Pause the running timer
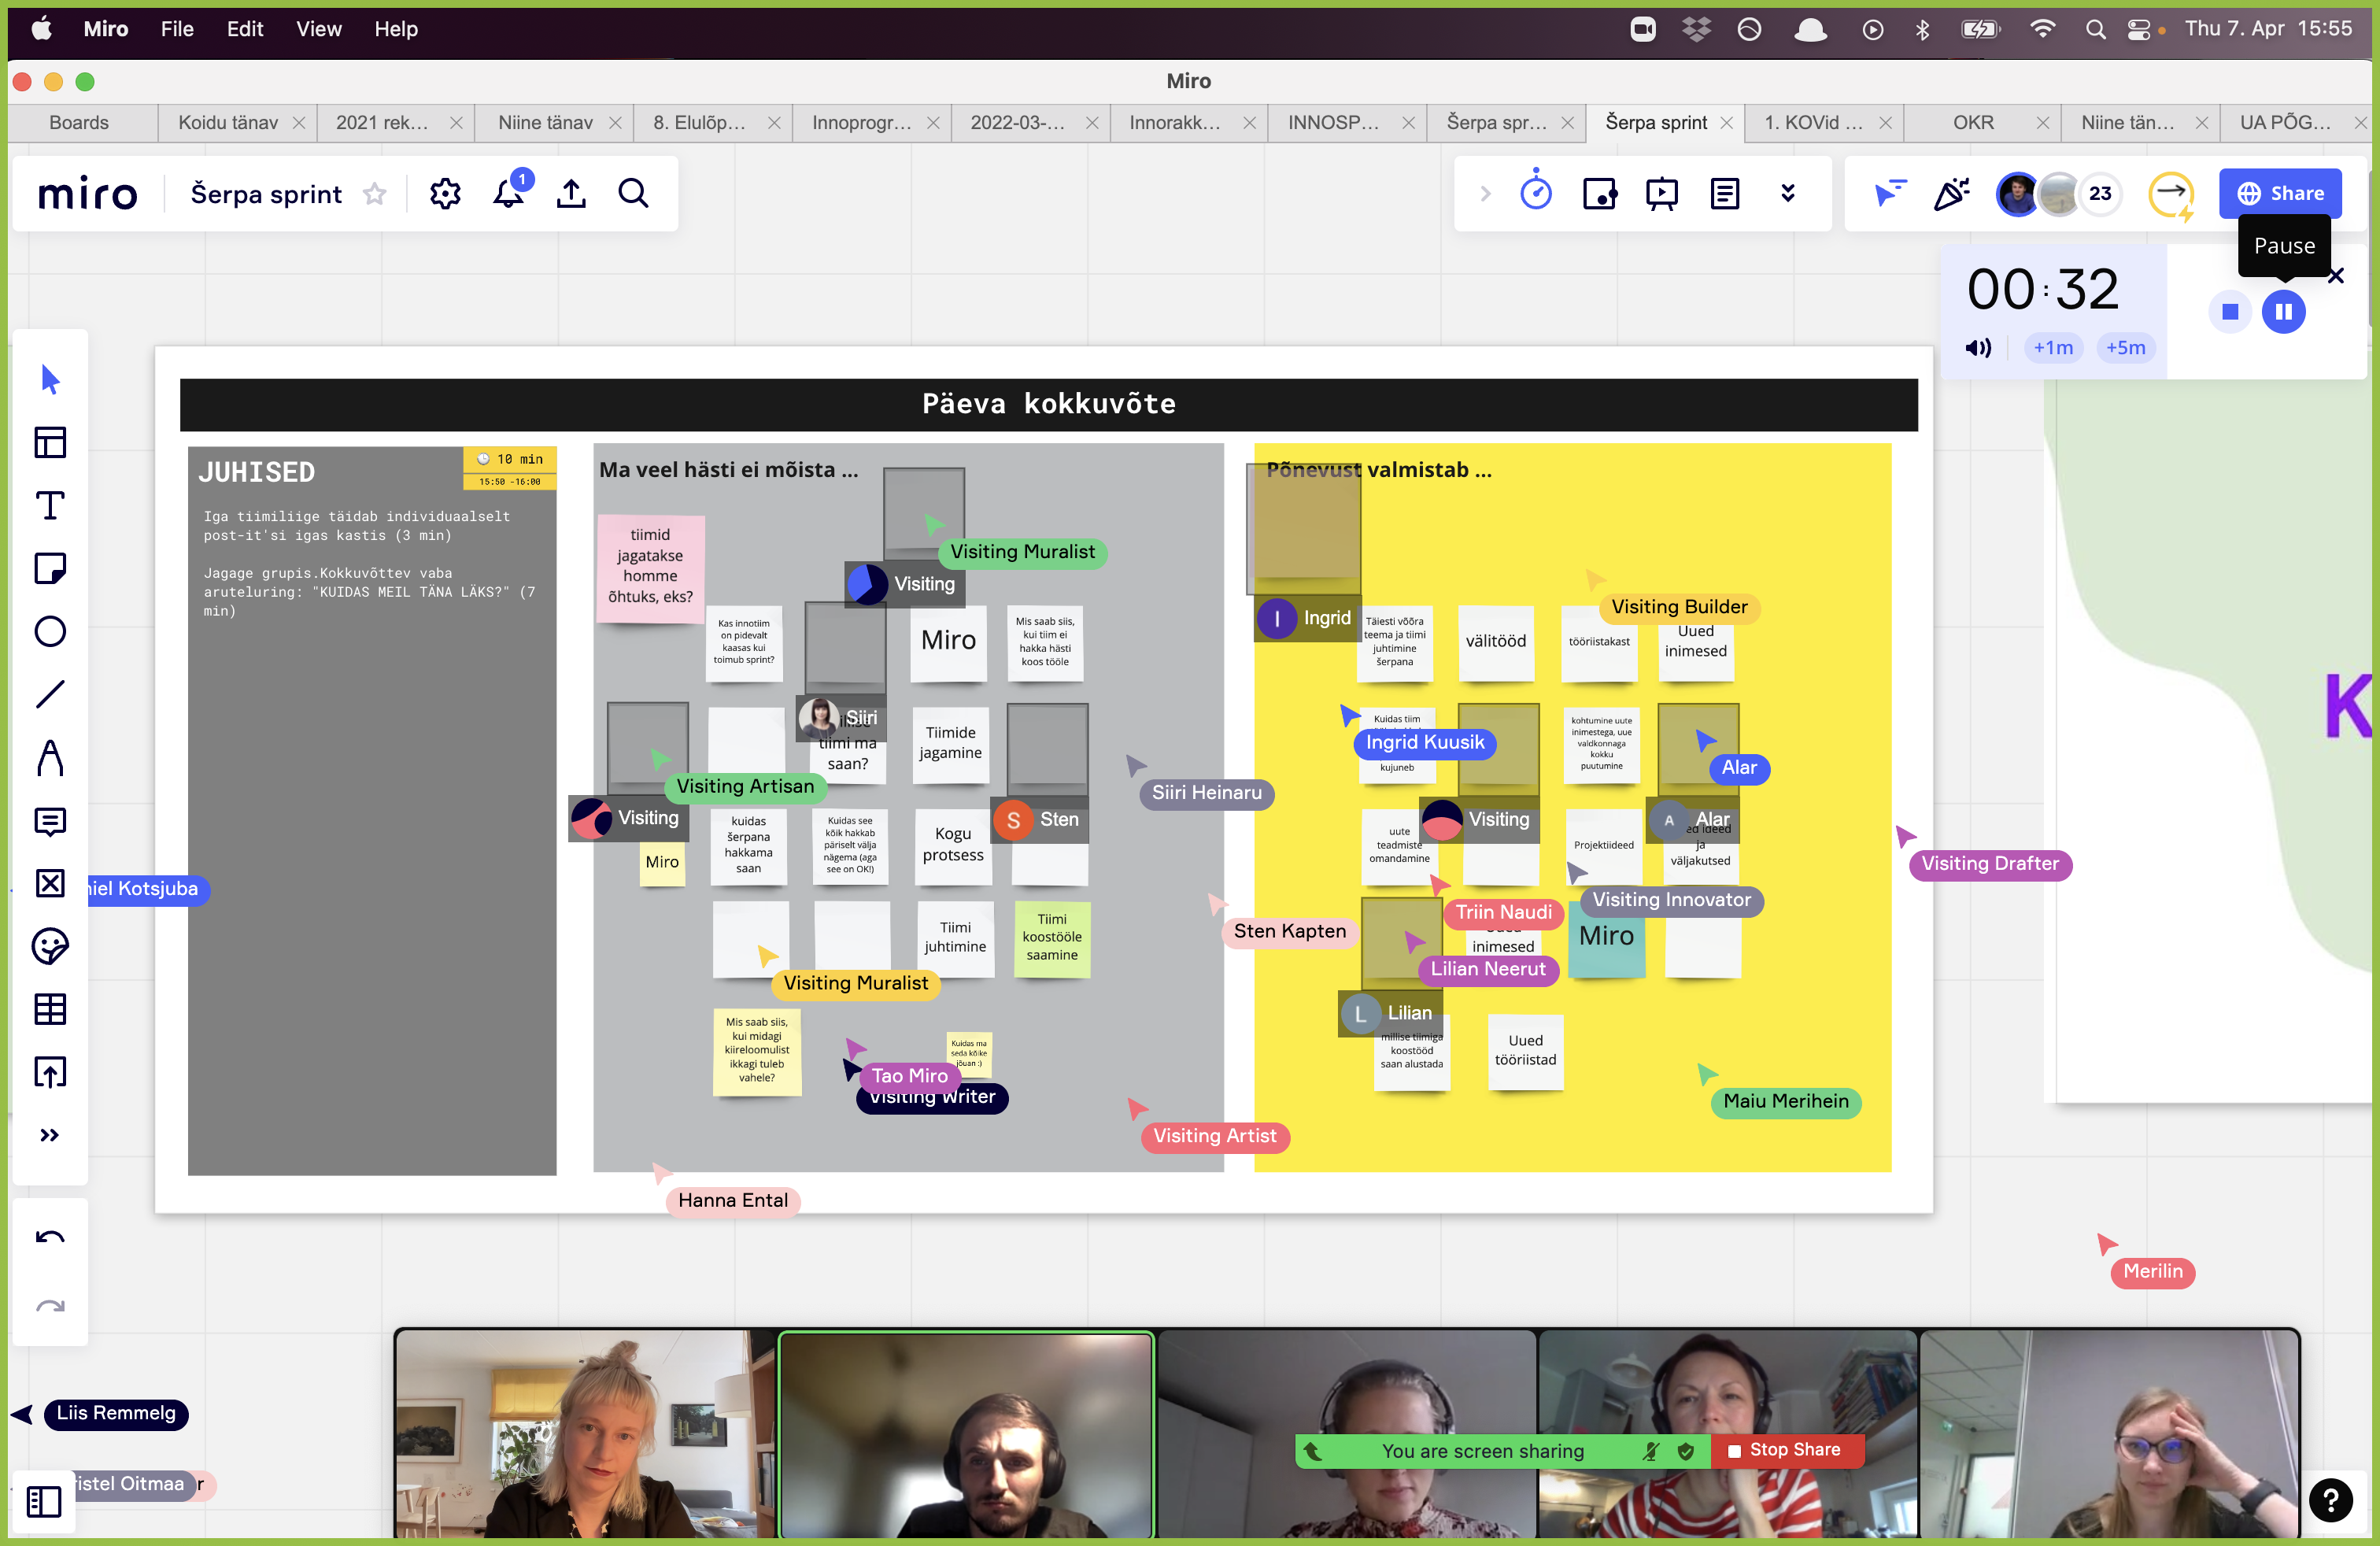 coord(2283,312)
